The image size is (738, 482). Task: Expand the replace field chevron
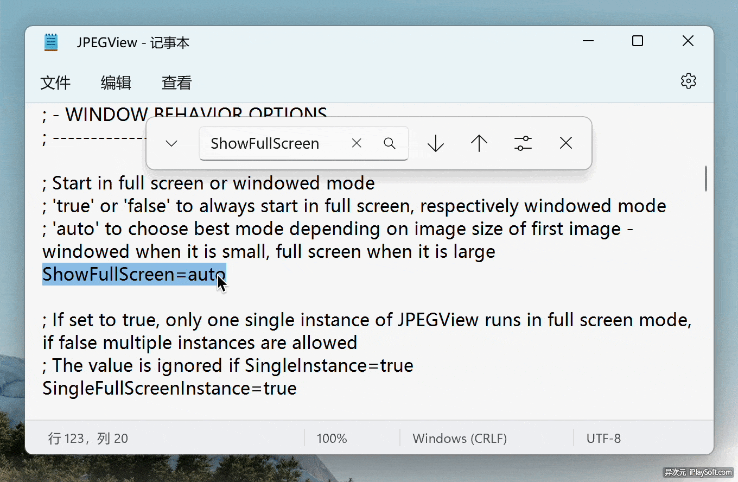pyautogui.click(x=171, y=143)
